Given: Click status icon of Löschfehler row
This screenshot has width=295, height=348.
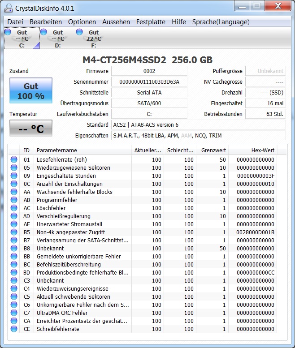Looking at the screenshot, I should (x=14, y=208).
